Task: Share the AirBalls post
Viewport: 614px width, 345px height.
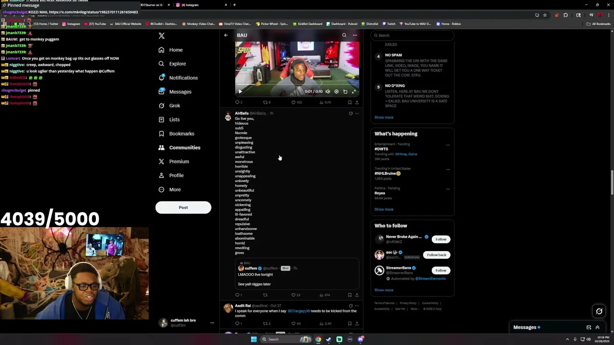Action: (357, 295)
